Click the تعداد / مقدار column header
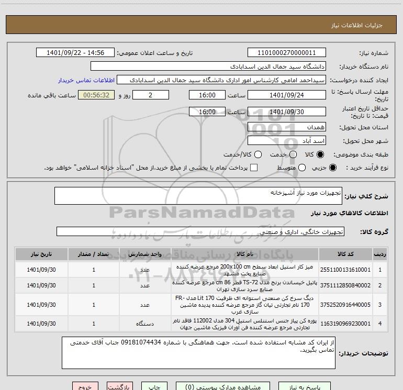The image size is (403, 390). click(x=94, y=254)
